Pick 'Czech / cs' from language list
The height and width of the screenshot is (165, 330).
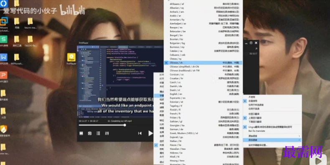[203, 82]
